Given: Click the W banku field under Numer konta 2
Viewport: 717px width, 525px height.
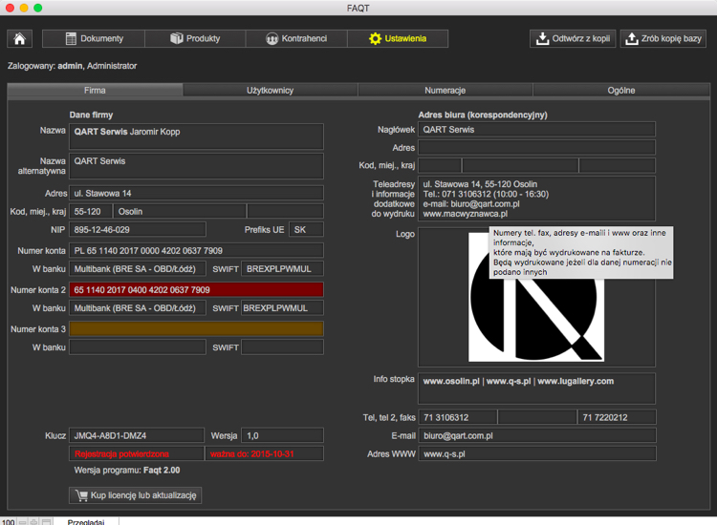Looking at the screenshot, I should [x=137, y=308].
